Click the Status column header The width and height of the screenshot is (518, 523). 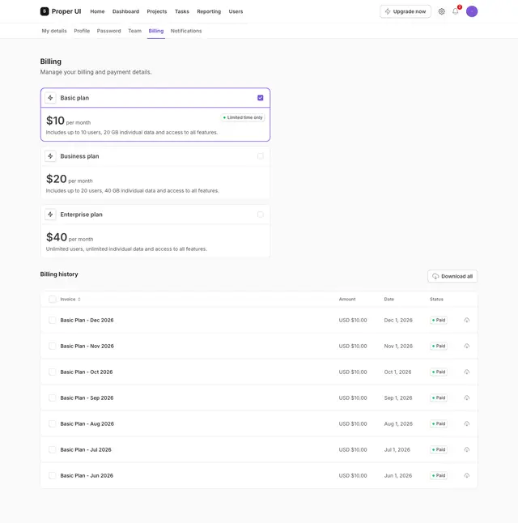pos(436,300)
